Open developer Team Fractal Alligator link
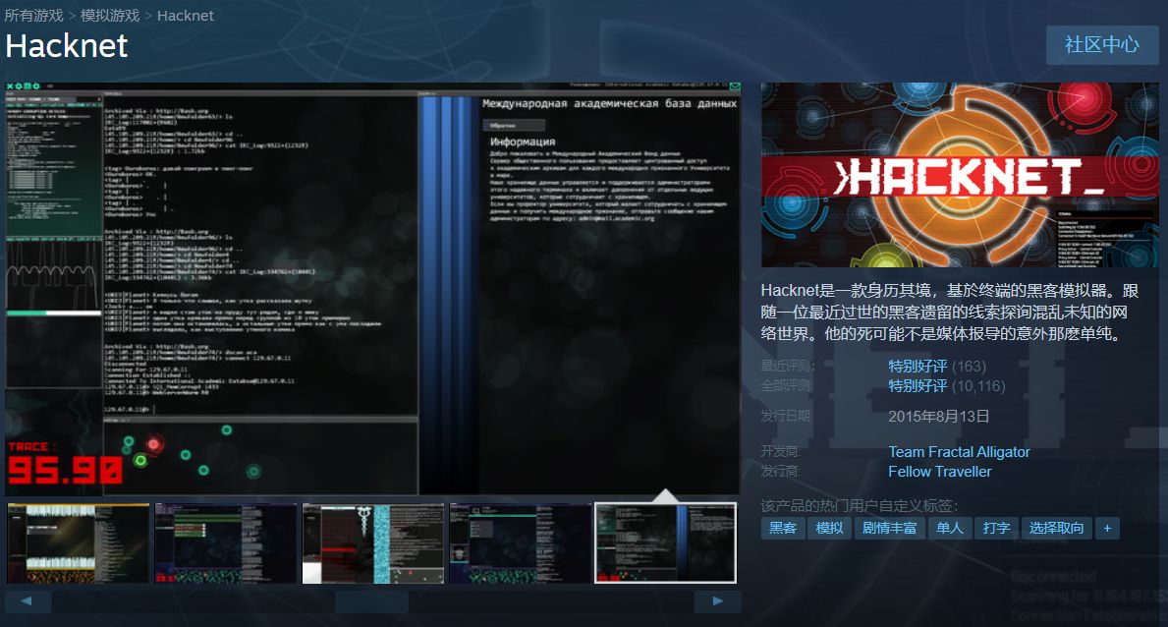Image resolution: width=1168 pixels, height=627 pixels. click(959, 452)
